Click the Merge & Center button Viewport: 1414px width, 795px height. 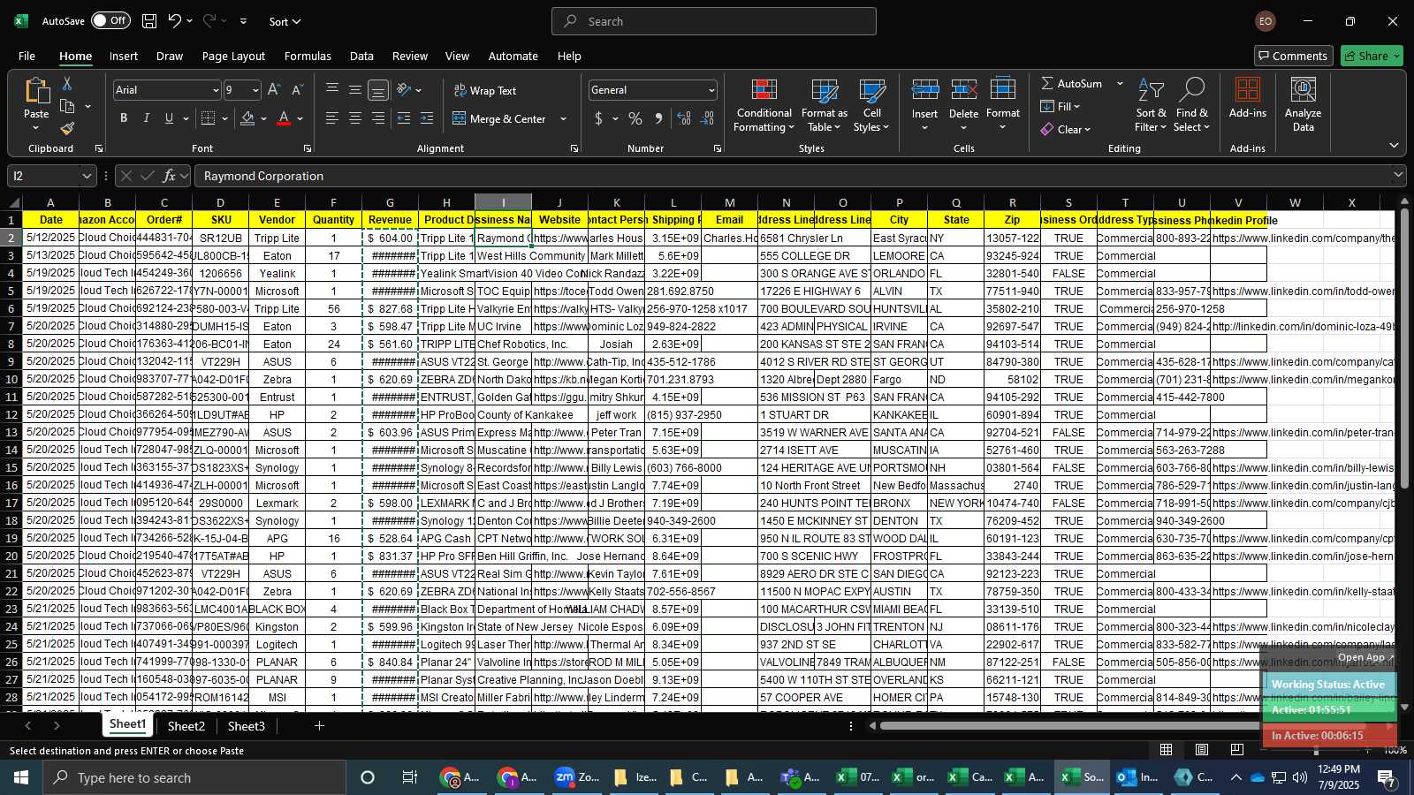pyautogui.click(x=499, y=118)
